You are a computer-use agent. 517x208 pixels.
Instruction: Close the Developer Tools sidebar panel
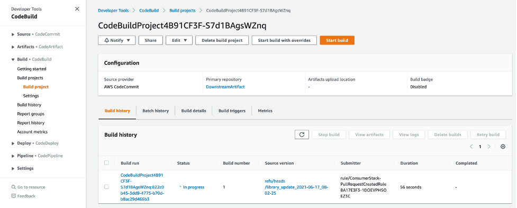[x=77, y=9]
